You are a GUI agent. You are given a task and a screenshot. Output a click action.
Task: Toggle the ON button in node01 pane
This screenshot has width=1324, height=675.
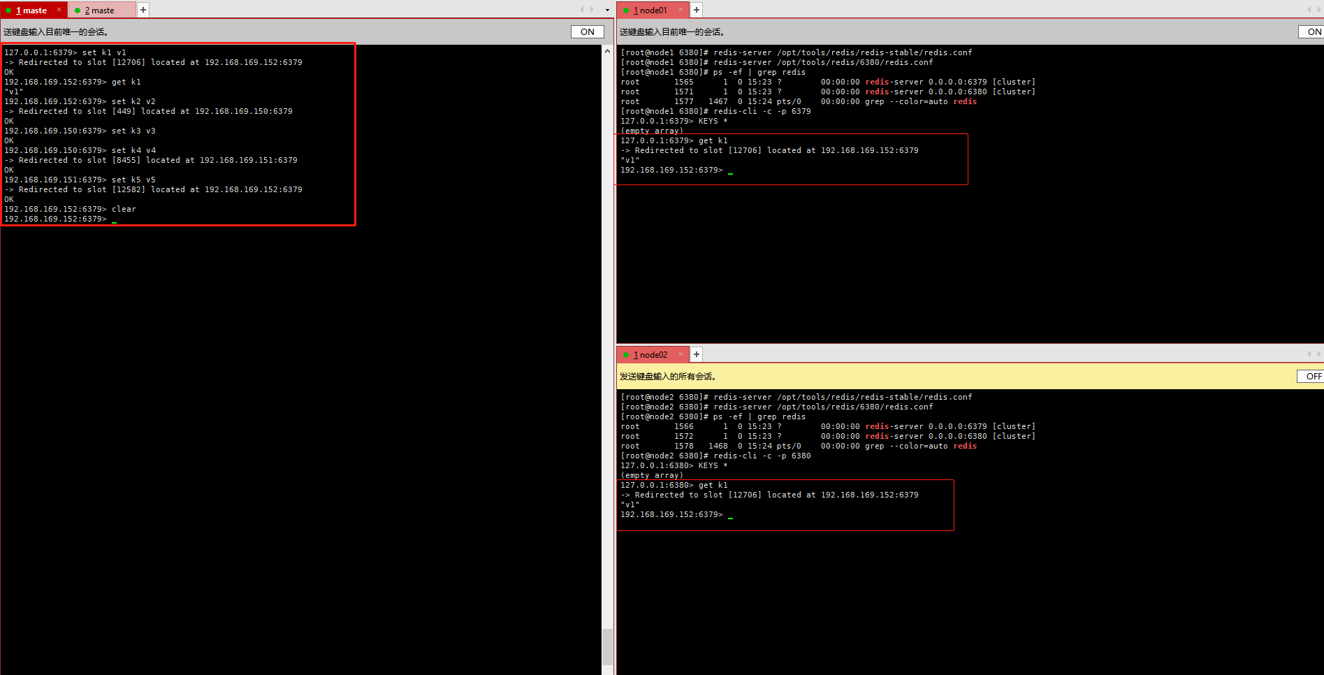[1311, 31]
